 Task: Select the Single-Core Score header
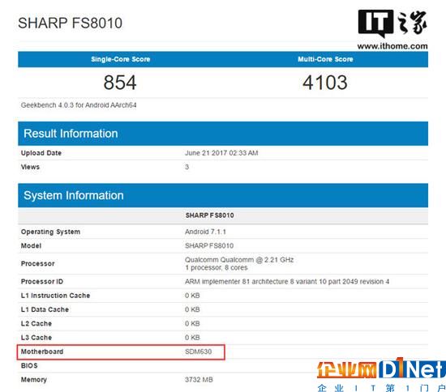(x=120, y=59)
